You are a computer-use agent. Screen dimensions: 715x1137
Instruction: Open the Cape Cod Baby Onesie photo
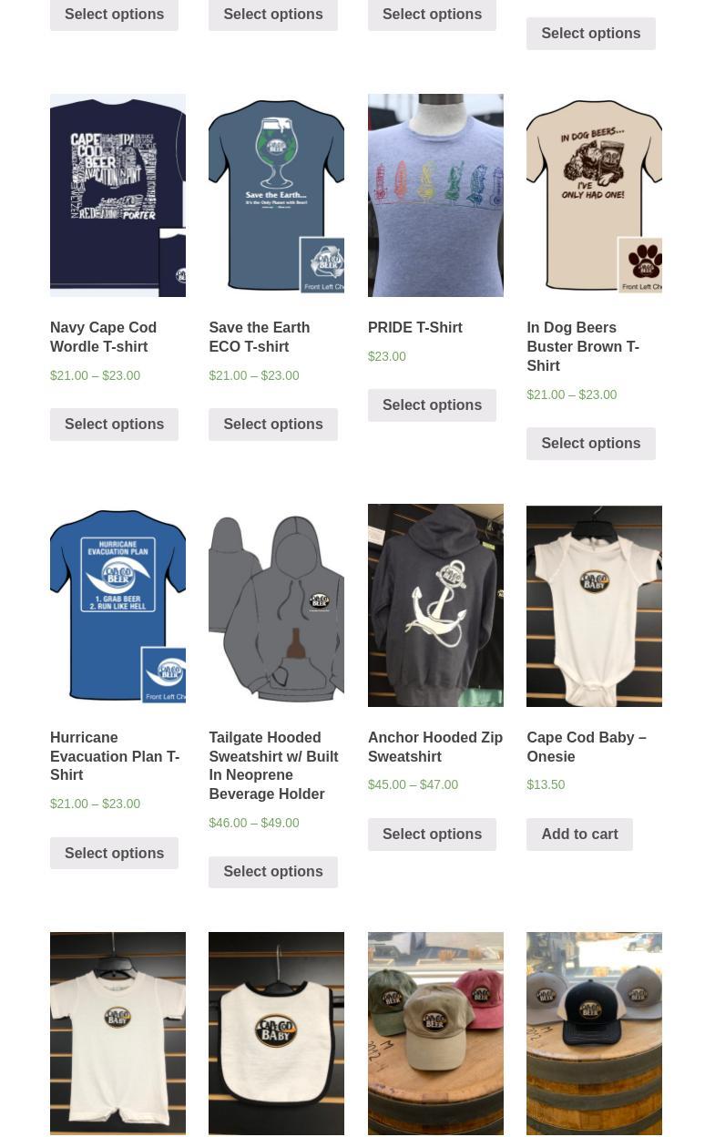click(x=594, y=605)
